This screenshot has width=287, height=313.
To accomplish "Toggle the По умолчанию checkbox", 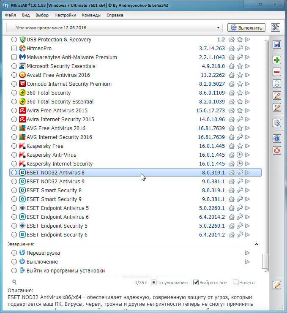I will [x=153, y=283].
